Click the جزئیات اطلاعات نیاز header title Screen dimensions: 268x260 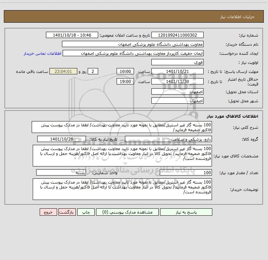pos(237,17)
